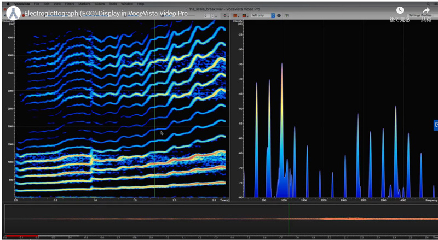Viewport: 438px width, 240px height.
Task: Open the Help menu
Action: tap(141, 3)
